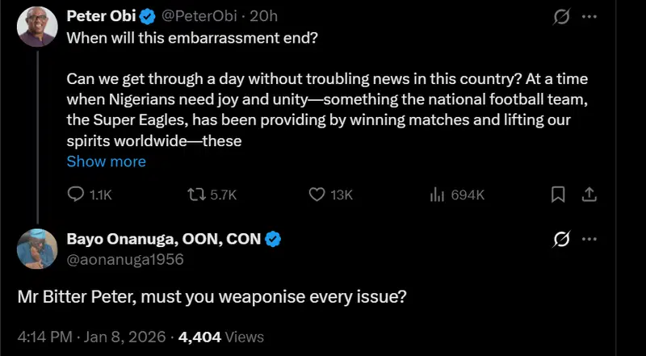Visit the @PeterObi handle link
This screenshot has height=356, width=646.
[x=179, y=16]
